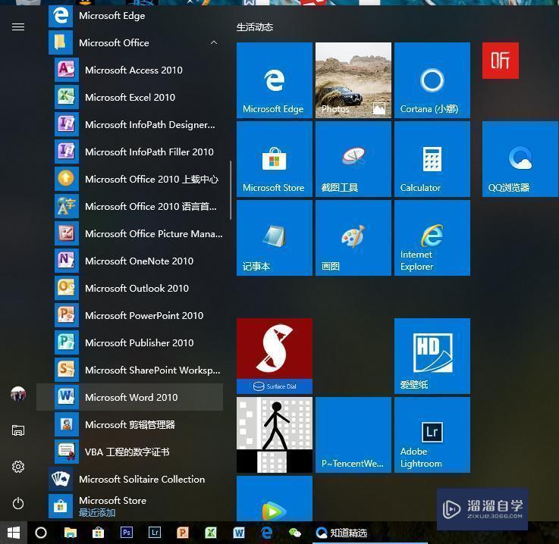
Task: Open the stickman game tile
Action: (275, 435)
